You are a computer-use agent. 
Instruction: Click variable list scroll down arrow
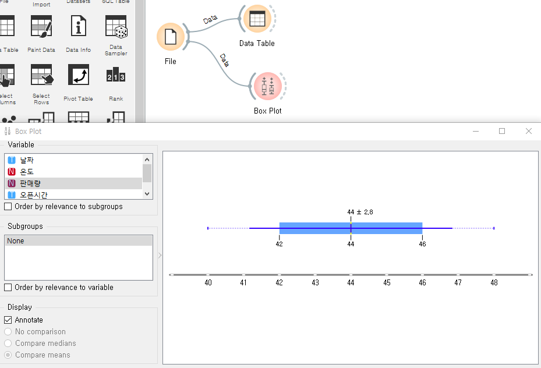[147, 194]
